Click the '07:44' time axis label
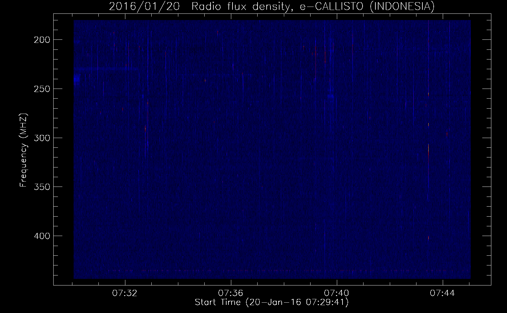Image resolution: width=507 pixels, height=313 pixels. [442, 293]
